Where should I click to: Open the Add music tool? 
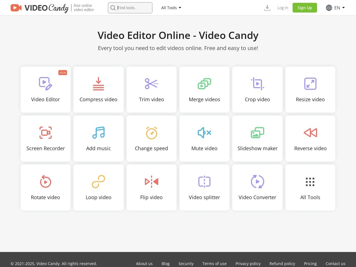[x=98, y=139]
